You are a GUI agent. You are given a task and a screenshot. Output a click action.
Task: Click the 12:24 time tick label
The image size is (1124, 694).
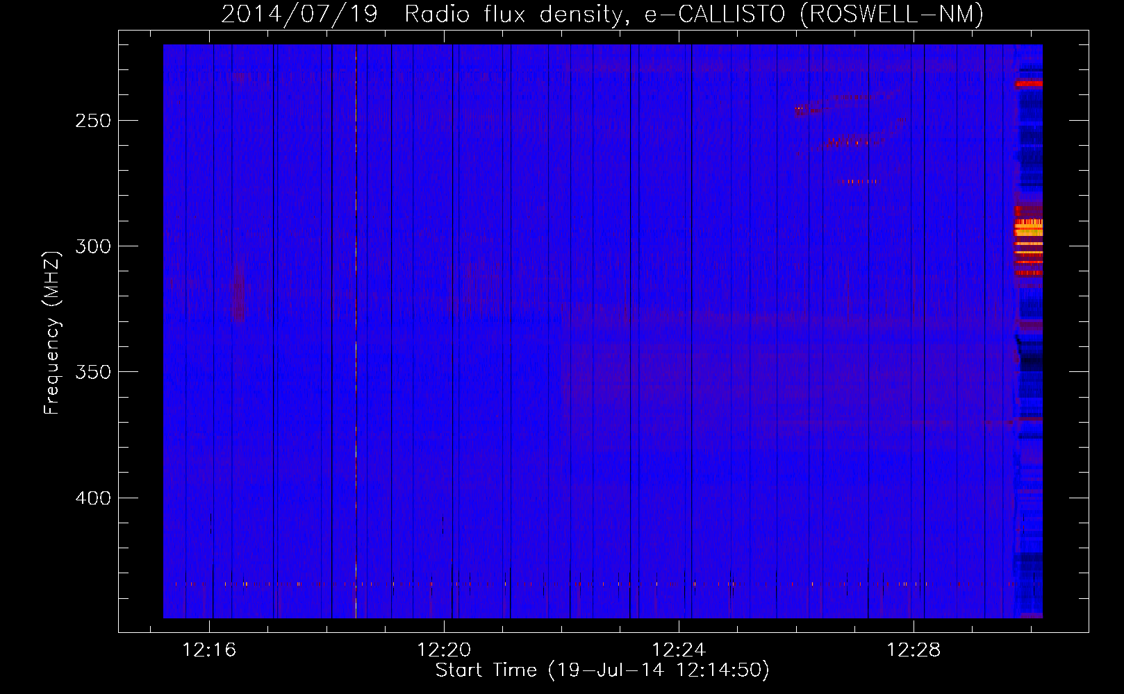coord(679,650)
